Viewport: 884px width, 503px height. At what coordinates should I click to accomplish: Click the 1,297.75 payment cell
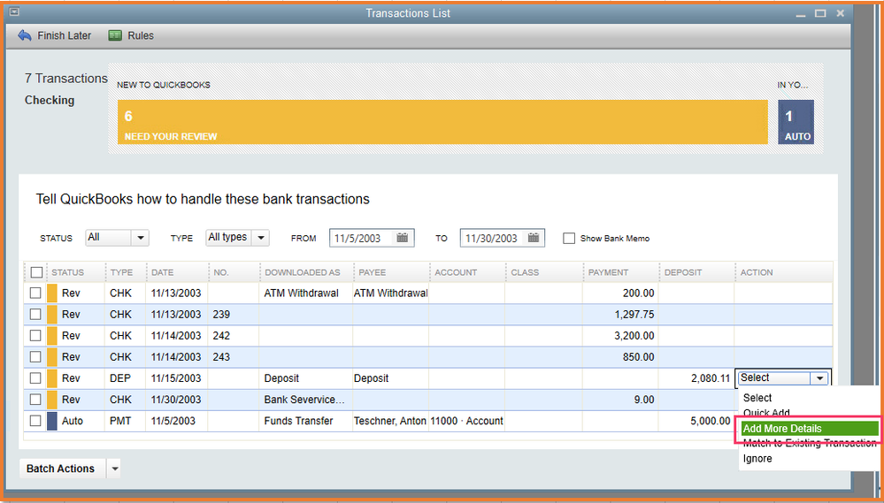620,315
